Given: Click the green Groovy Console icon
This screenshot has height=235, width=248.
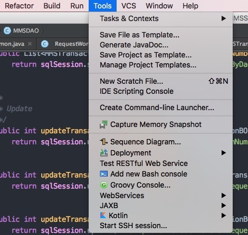Looking at the screenshot, I should pyautogui.click(x=103, y=185).
